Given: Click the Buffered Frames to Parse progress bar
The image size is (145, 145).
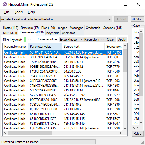Looking at the screenshot, I should coord(68,142).
